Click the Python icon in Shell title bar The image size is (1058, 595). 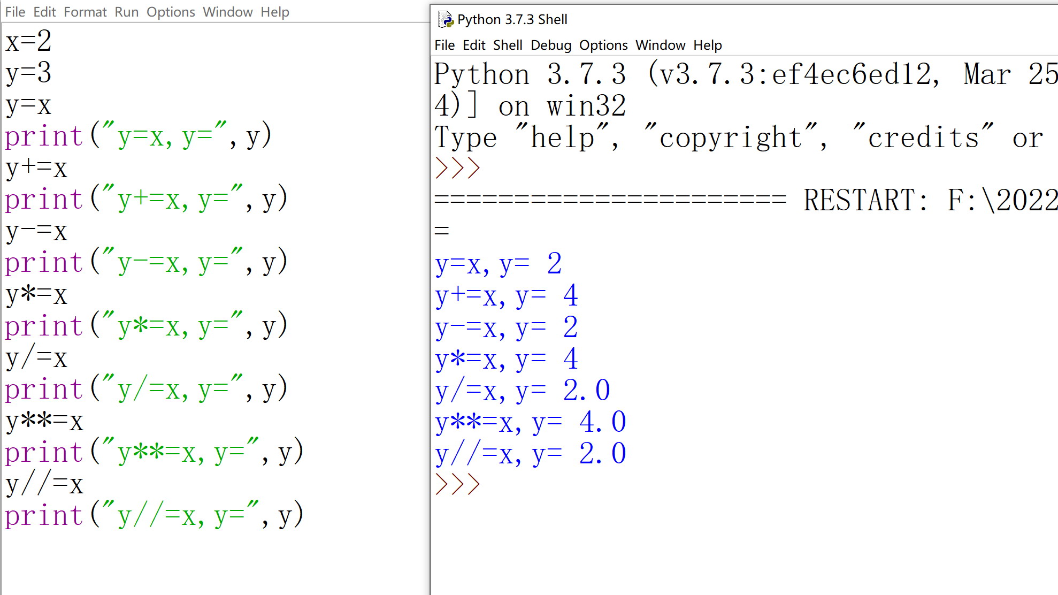445,20
